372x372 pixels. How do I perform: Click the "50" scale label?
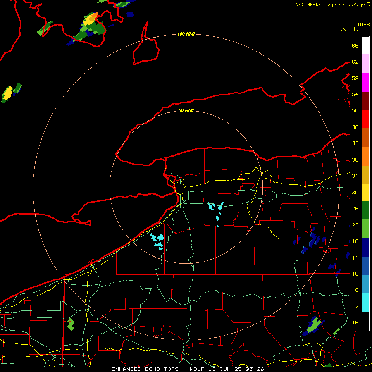(x=355, y=110)
